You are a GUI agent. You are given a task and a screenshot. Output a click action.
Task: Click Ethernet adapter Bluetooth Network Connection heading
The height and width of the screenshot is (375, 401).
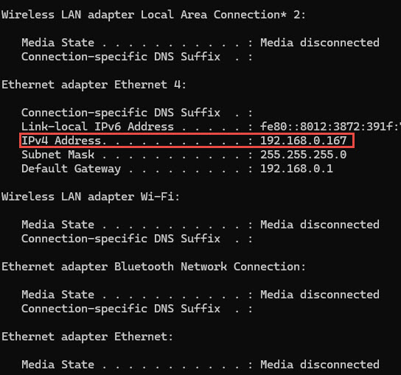click(x=153, y=267)
